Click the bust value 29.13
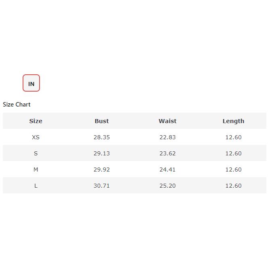This screenshot has height=268, width=268. pyautogui.click(x=102, y=153)
